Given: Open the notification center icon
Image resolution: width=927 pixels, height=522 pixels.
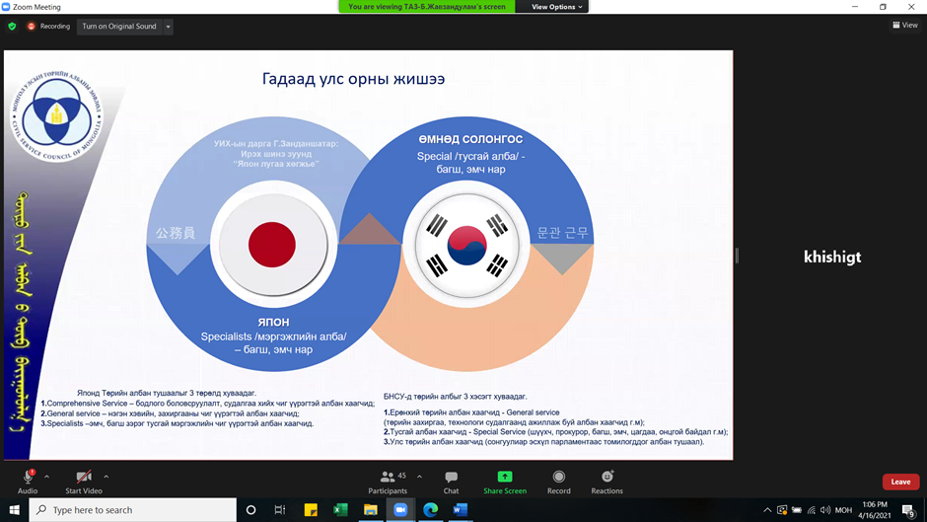Looking at the screenshot, I should pos(908,509).
